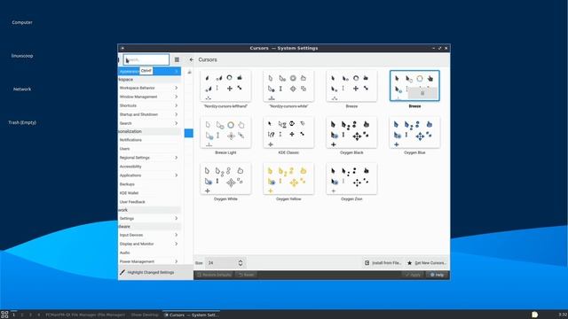Open Audio settings

[x=149, y=253]
